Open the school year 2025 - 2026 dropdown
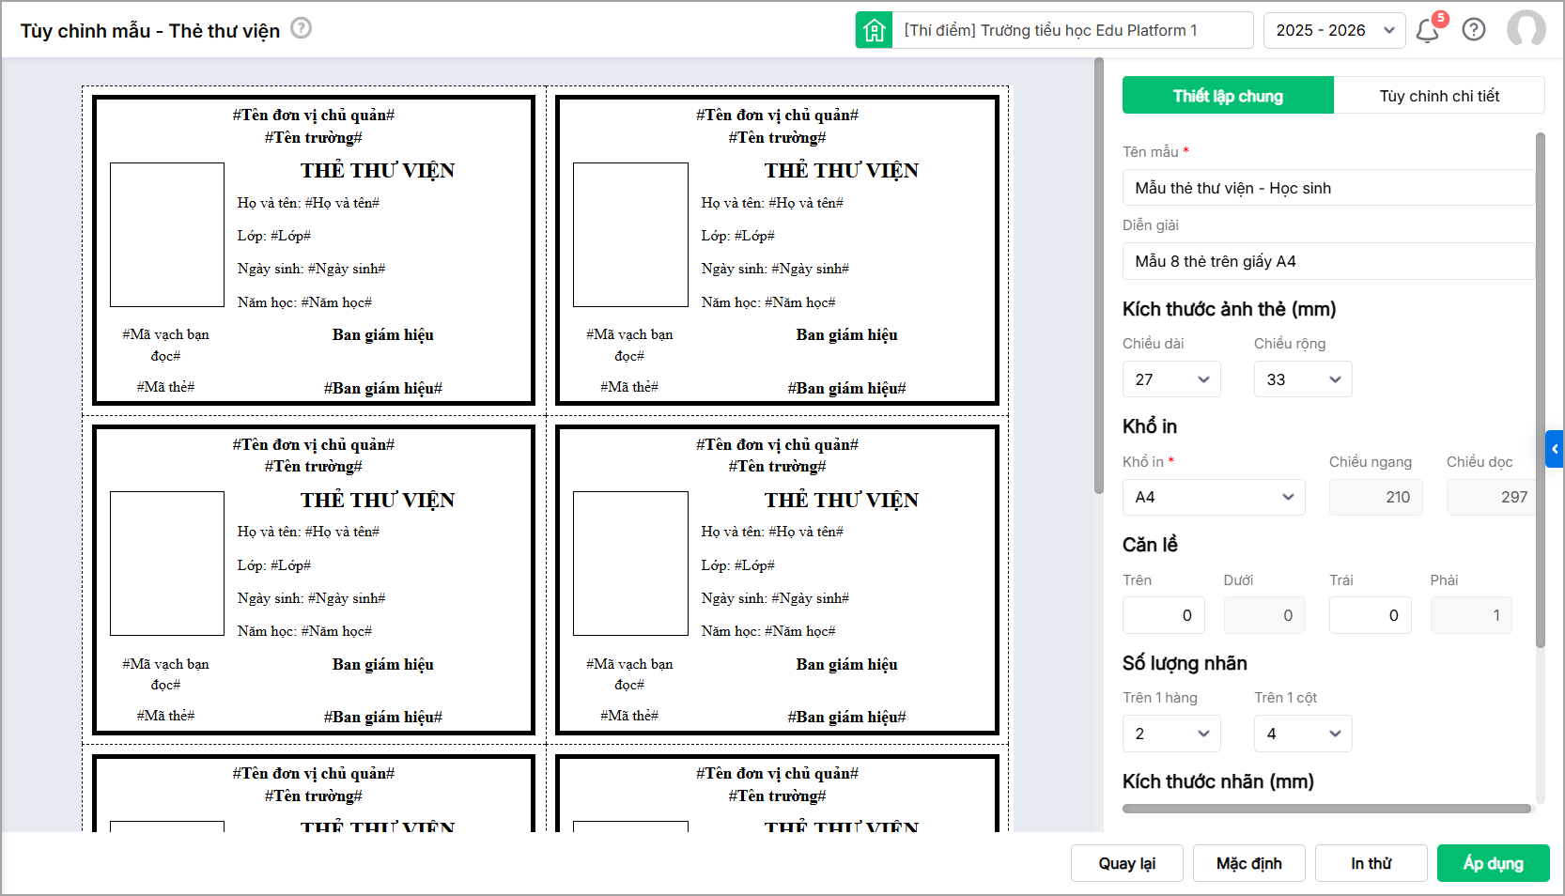The width and height of the screenshot is (1565, 896). 1334,30
